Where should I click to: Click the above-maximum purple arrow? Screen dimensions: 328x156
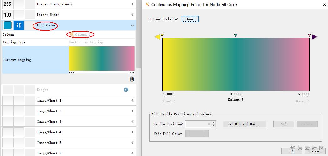314,37
